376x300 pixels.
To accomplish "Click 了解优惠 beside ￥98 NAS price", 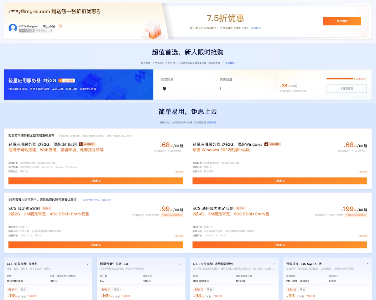I will [217, 296].
